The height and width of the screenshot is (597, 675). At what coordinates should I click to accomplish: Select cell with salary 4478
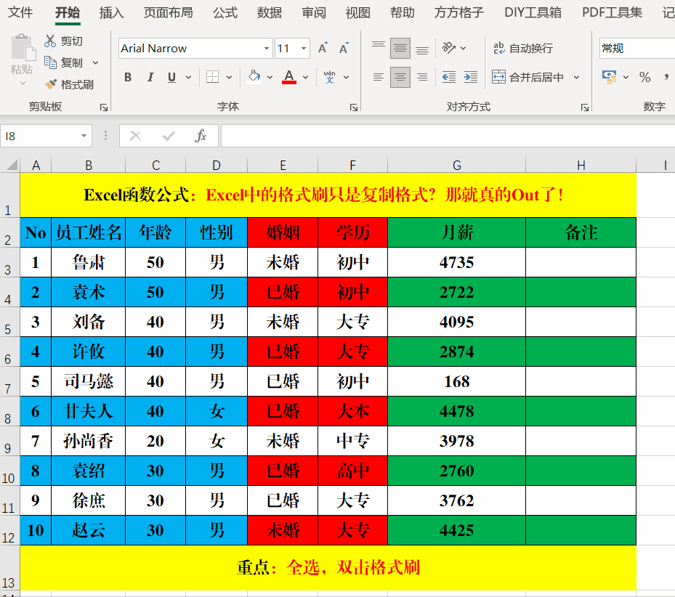[x=457, y=411]
